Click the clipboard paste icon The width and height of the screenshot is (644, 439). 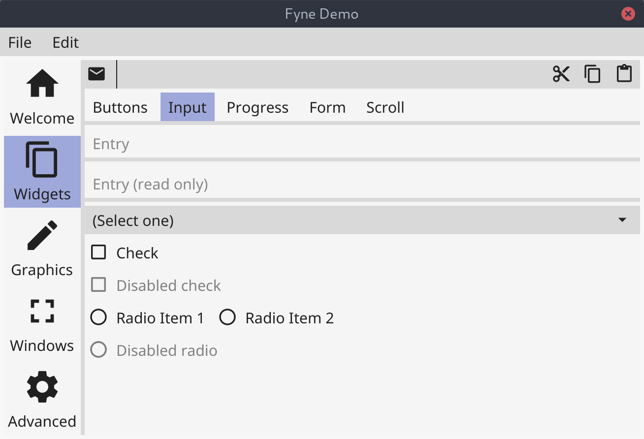tap(624, 74)
